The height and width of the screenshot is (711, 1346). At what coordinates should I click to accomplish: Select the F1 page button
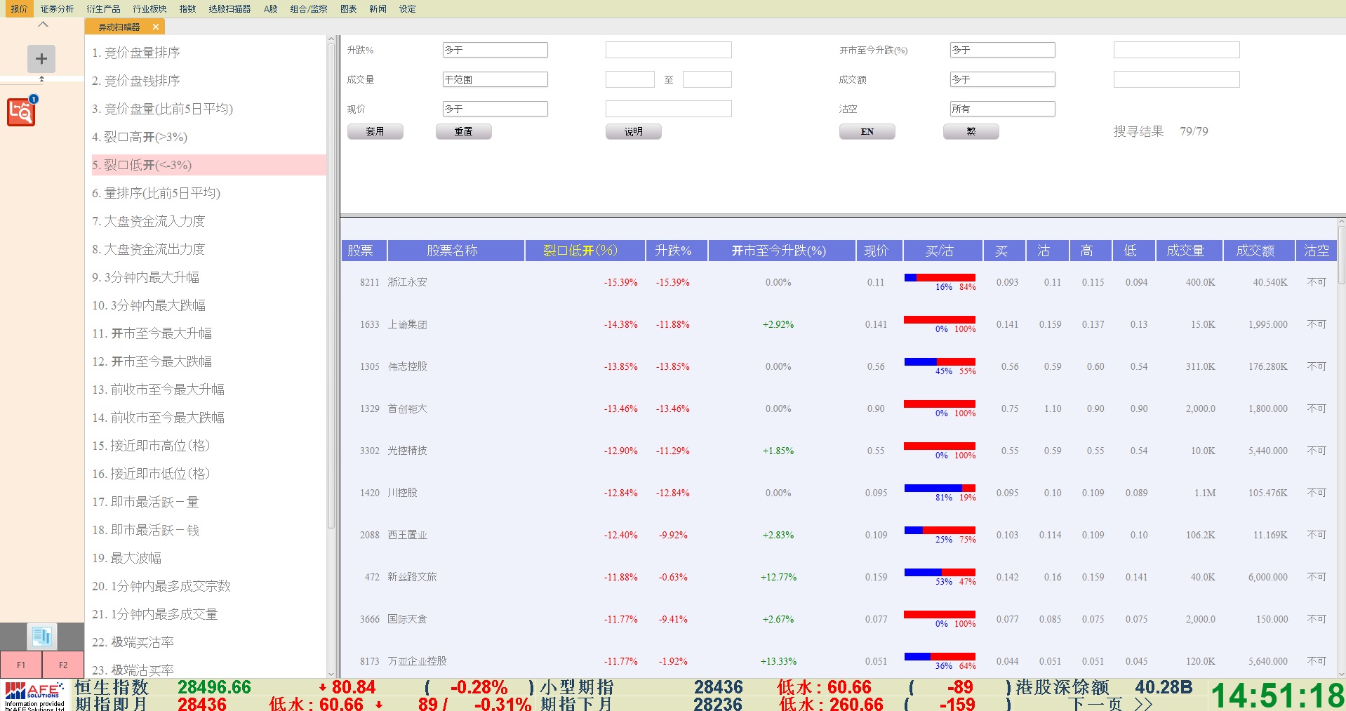pyautogui.click(x=21, y=665)
